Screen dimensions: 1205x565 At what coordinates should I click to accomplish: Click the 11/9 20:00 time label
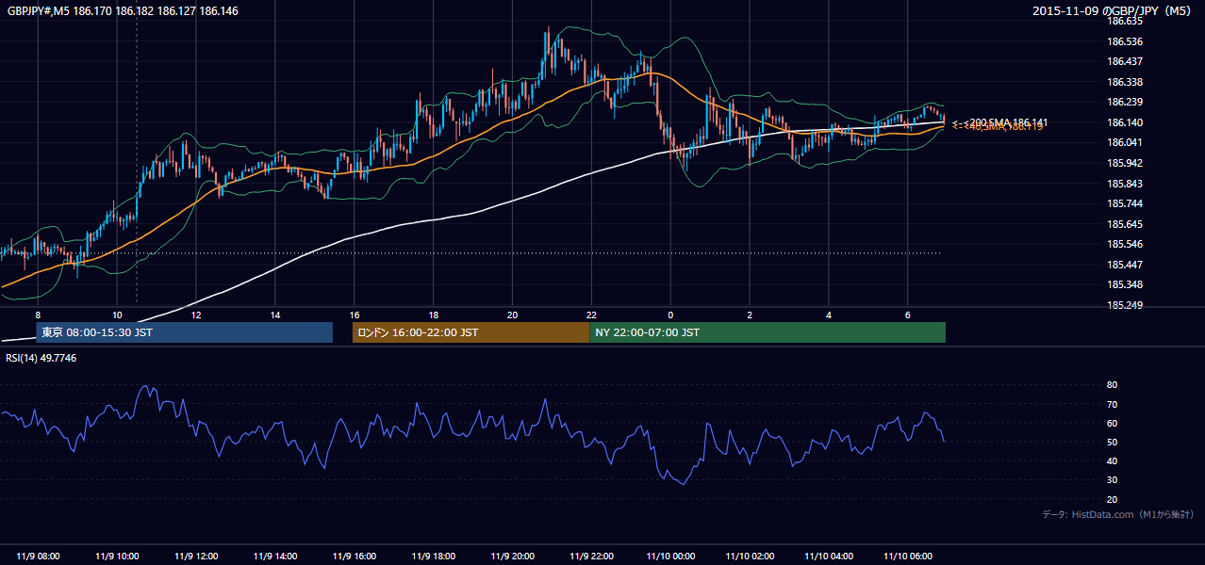coord(513,556)
